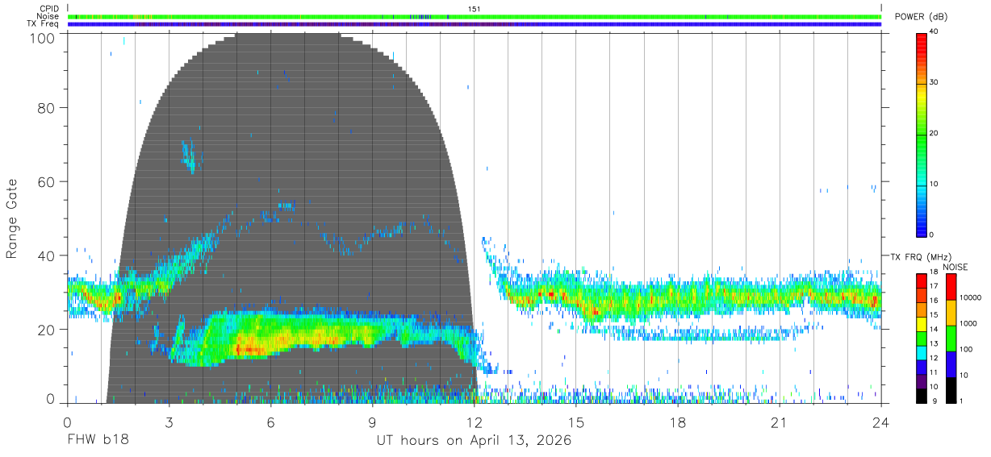Click the 30 tick on POWER colorbar
Screen dimensions: 991x457
click(x=935, y=82)
